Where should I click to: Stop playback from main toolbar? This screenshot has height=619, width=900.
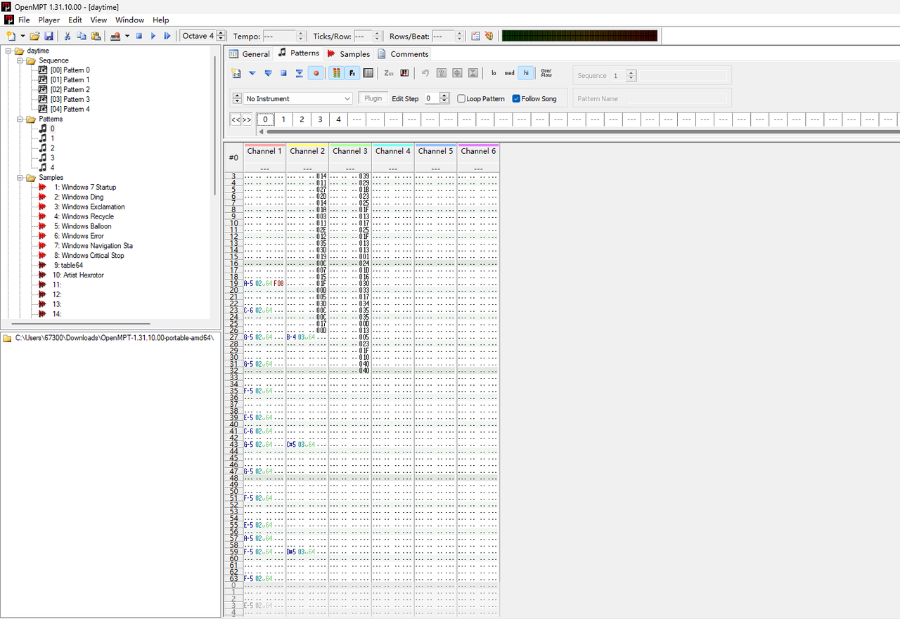(139, 36)
